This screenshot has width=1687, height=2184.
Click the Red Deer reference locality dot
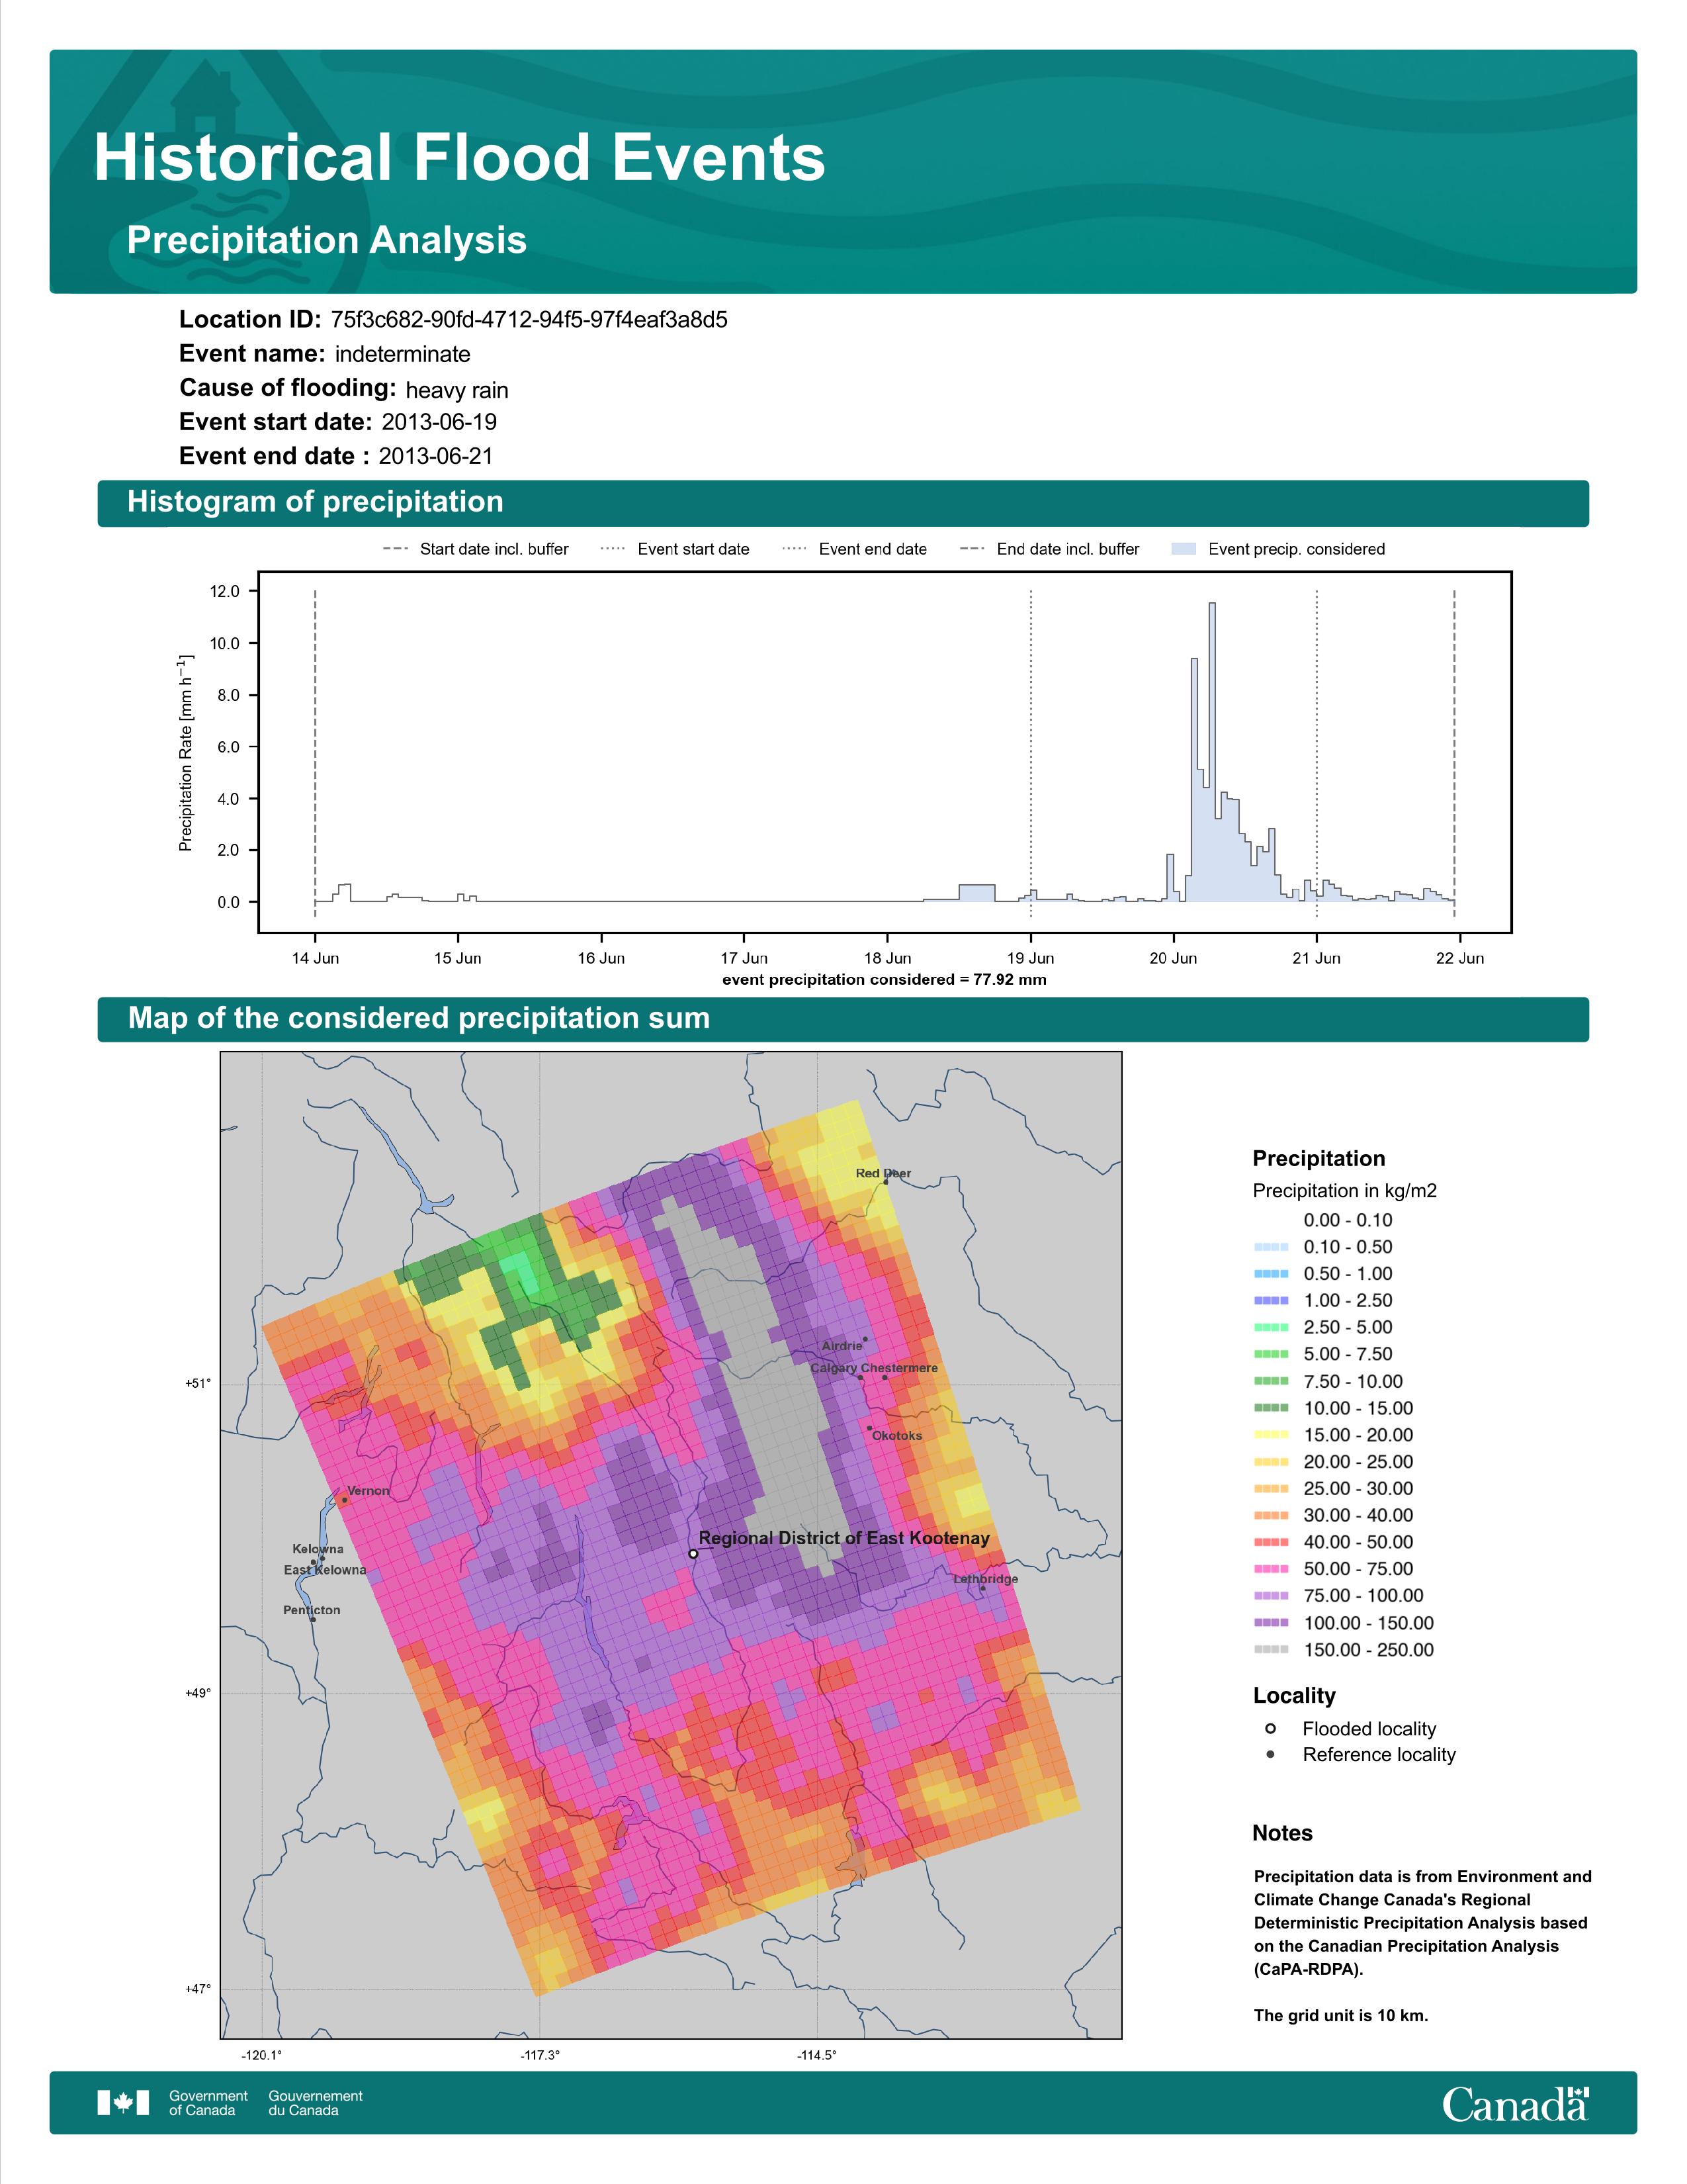(x=885, y=1182)
